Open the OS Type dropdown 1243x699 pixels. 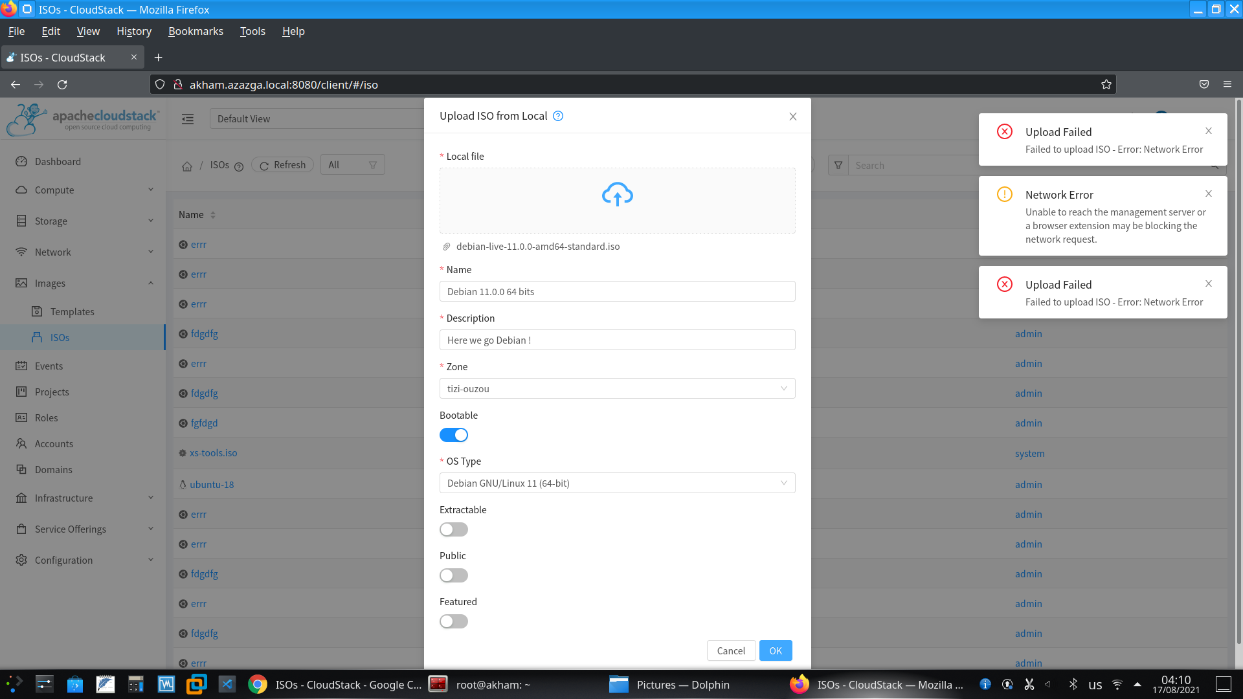point(617,483)
